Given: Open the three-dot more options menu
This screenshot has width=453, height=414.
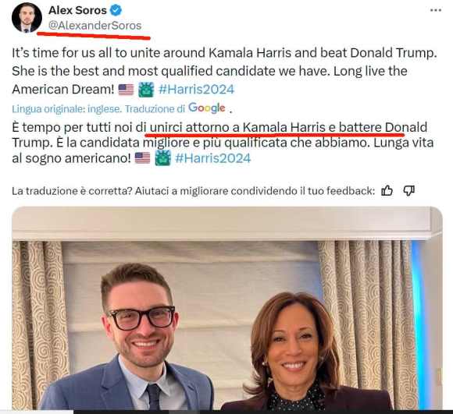Looking at the screenshot, I should click(x=435, y=10).
